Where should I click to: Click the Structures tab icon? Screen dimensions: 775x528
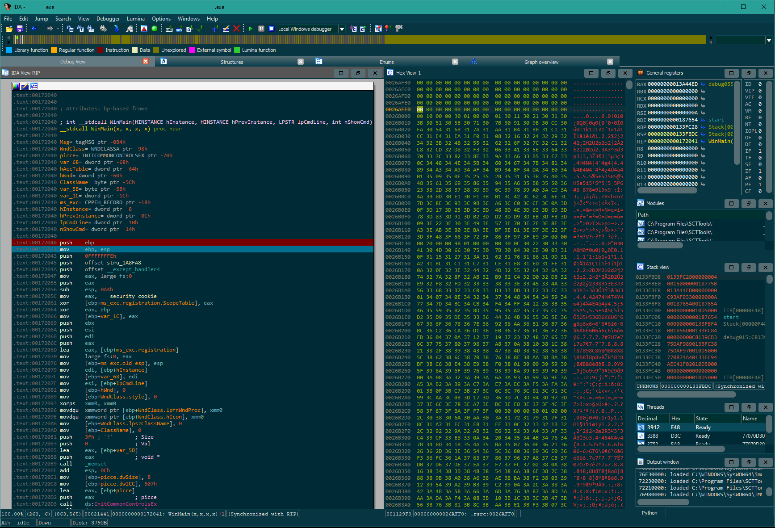(164, 62)
